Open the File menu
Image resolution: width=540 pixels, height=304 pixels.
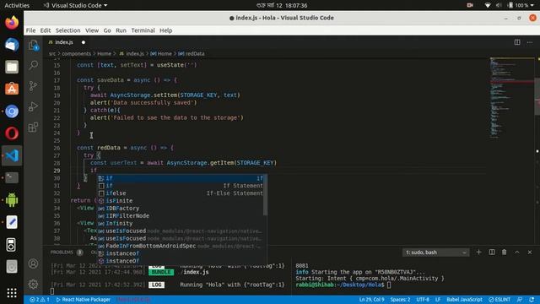point(30,30)
